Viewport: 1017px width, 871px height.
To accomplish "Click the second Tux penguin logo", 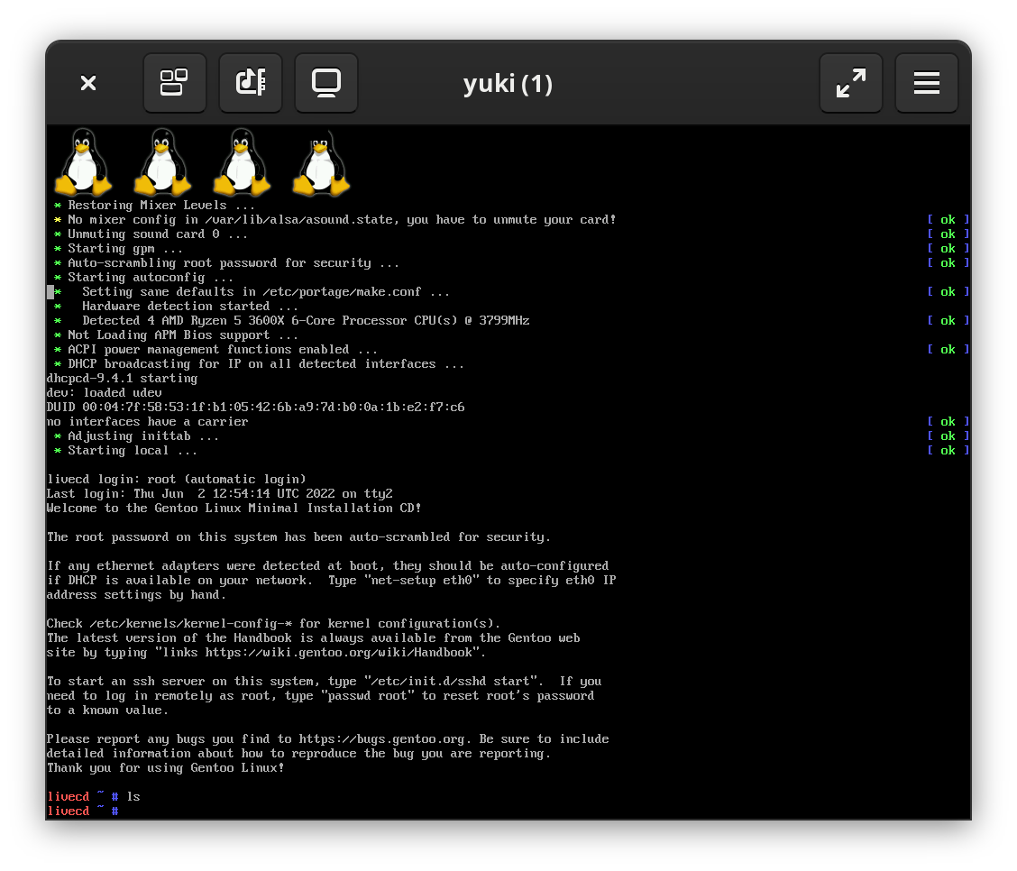I will coord(162,162).
